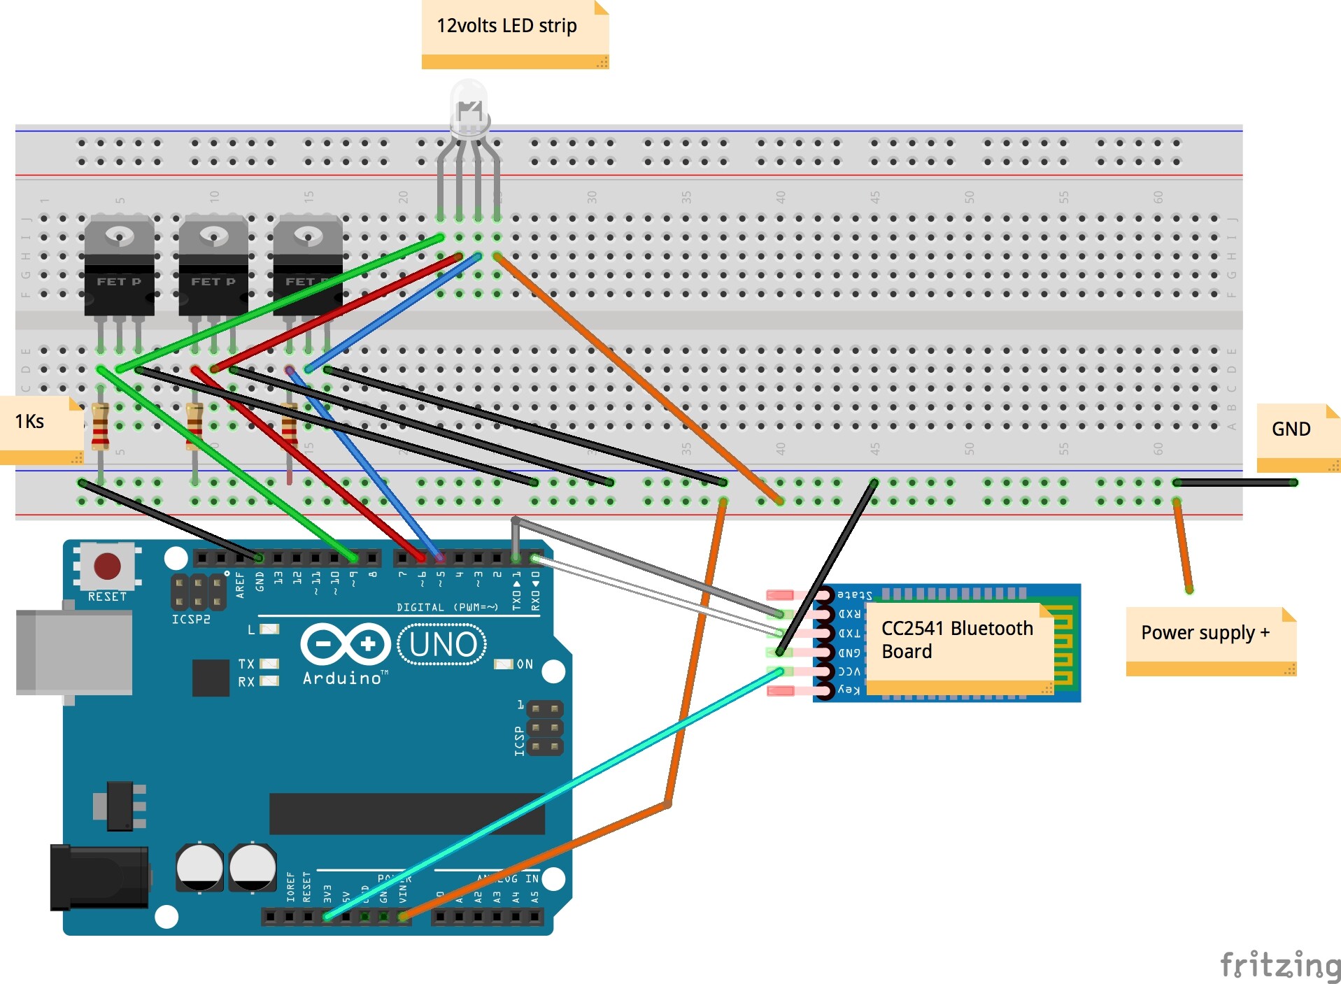Select the orange wire to the Power supply + note
Image resolution: width=1341 pixels, height=984 pixels.
point(1183,546)
